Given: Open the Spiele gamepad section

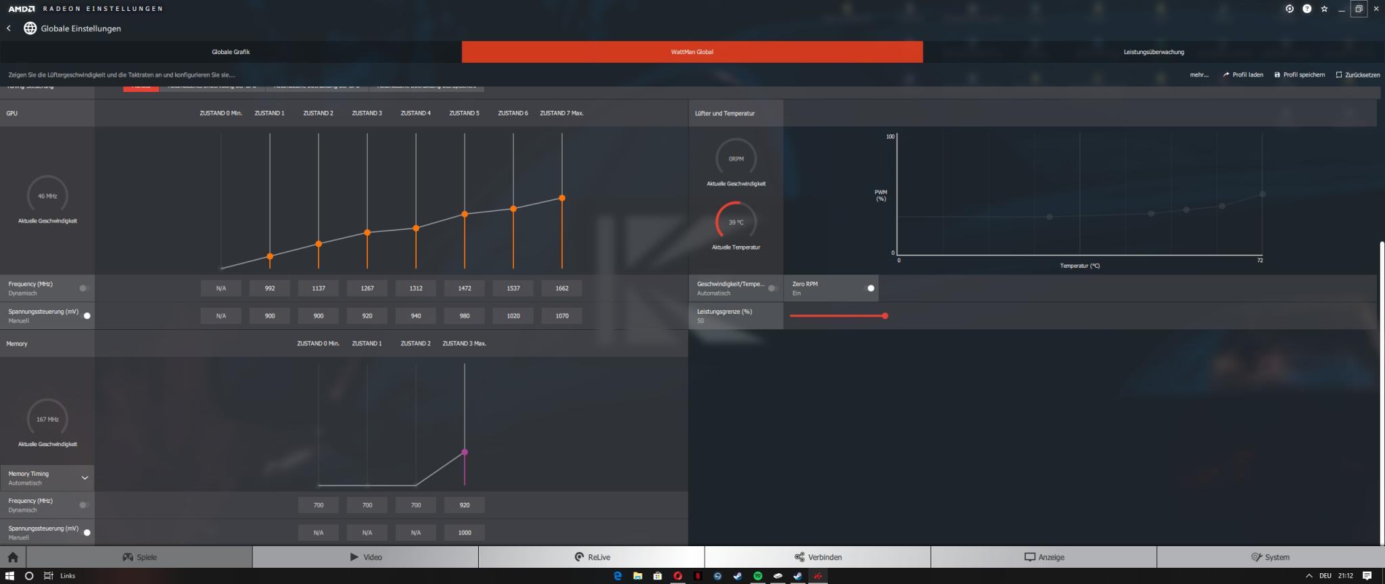Looking at the screenshot, I should (x=139, y=557).
